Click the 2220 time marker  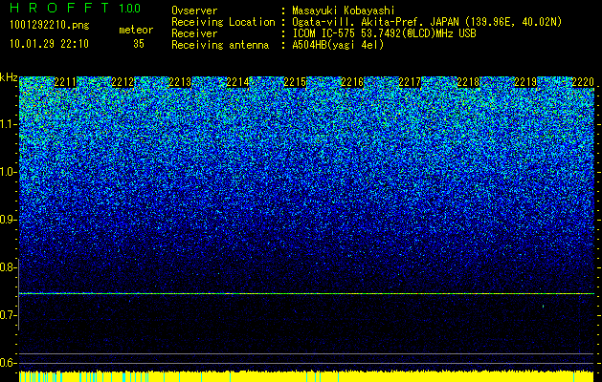tap(583, 82)
